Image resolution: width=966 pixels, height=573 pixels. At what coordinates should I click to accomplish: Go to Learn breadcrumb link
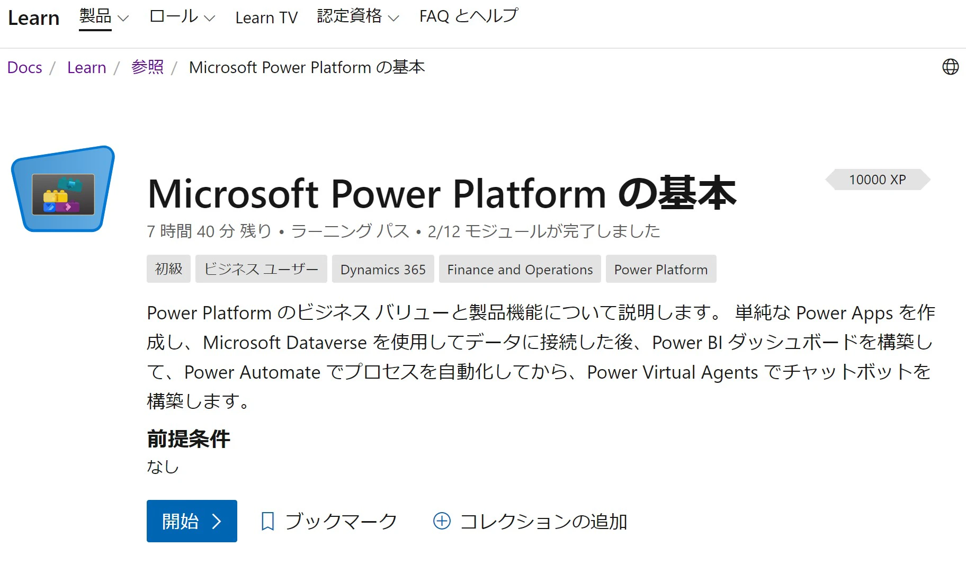point(86,68)
